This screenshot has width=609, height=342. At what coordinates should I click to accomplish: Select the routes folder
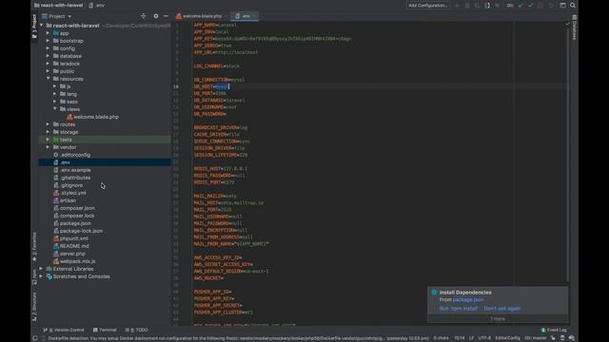(x=68, y=124)
